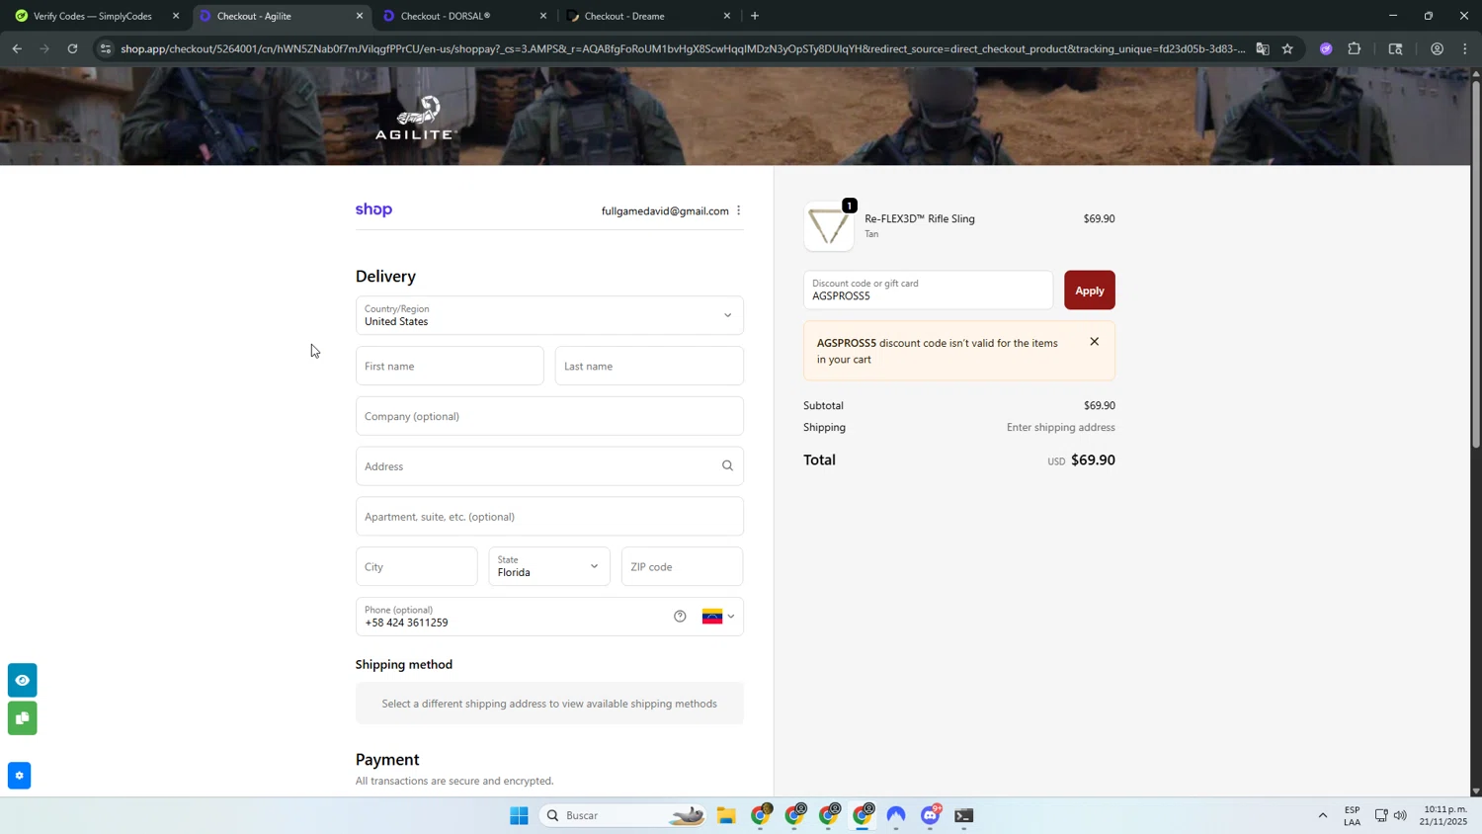Viewport: 1482px width, 834px height.
Task: Click the Total $69.90 amount
Action: pos(1093,460)
